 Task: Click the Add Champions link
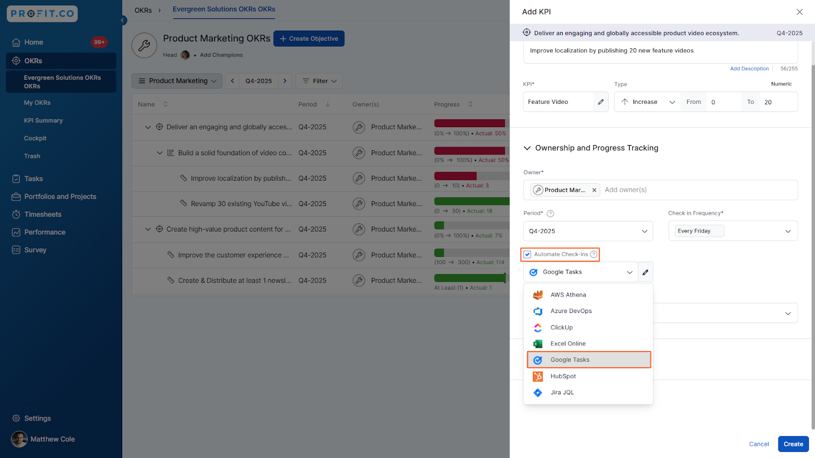coord(221,55)
